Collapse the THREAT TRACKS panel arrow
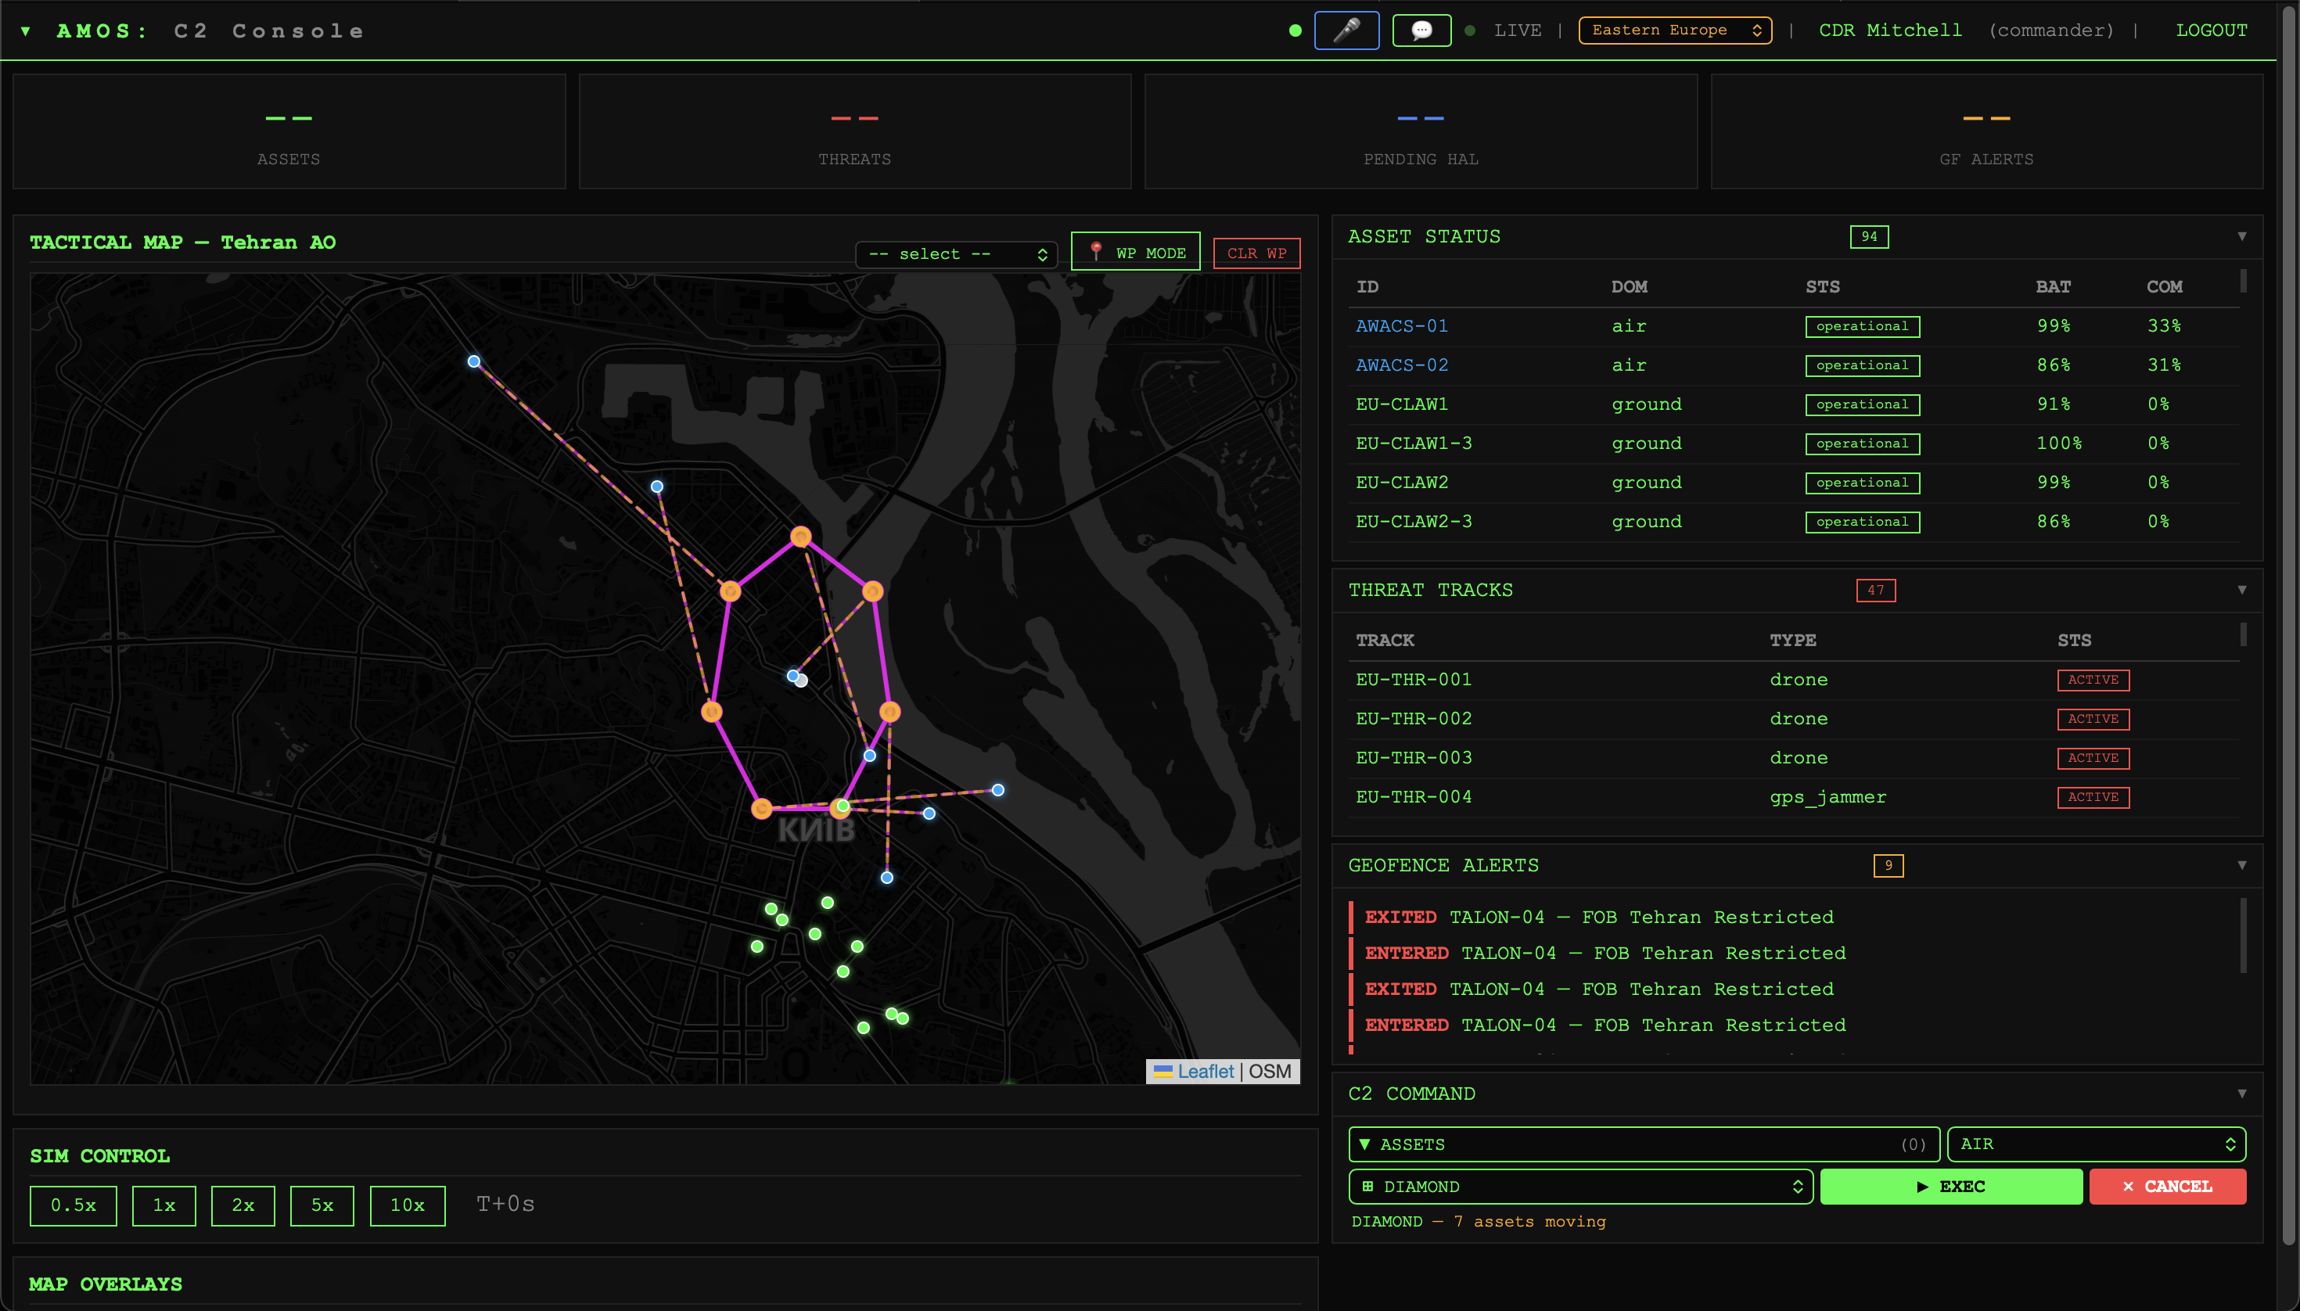 (x=2241, y=591)
